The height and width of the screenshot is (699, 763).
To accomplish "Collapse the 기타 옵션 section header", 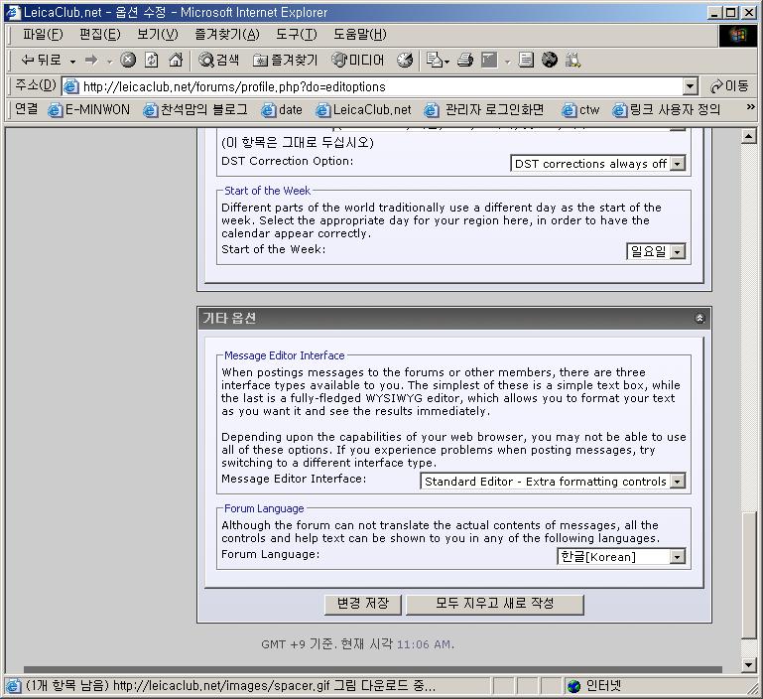I will (699, 319).
